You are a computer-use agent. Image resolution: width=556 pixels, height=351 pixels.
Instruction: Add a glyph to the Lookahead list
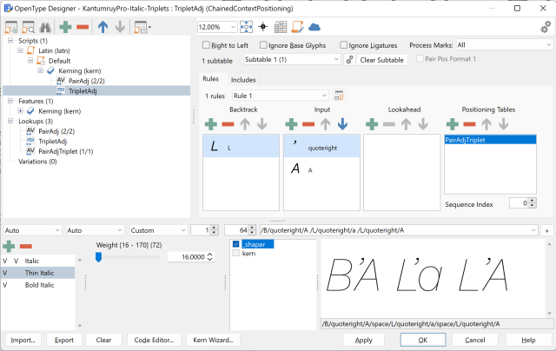[371, 125]
